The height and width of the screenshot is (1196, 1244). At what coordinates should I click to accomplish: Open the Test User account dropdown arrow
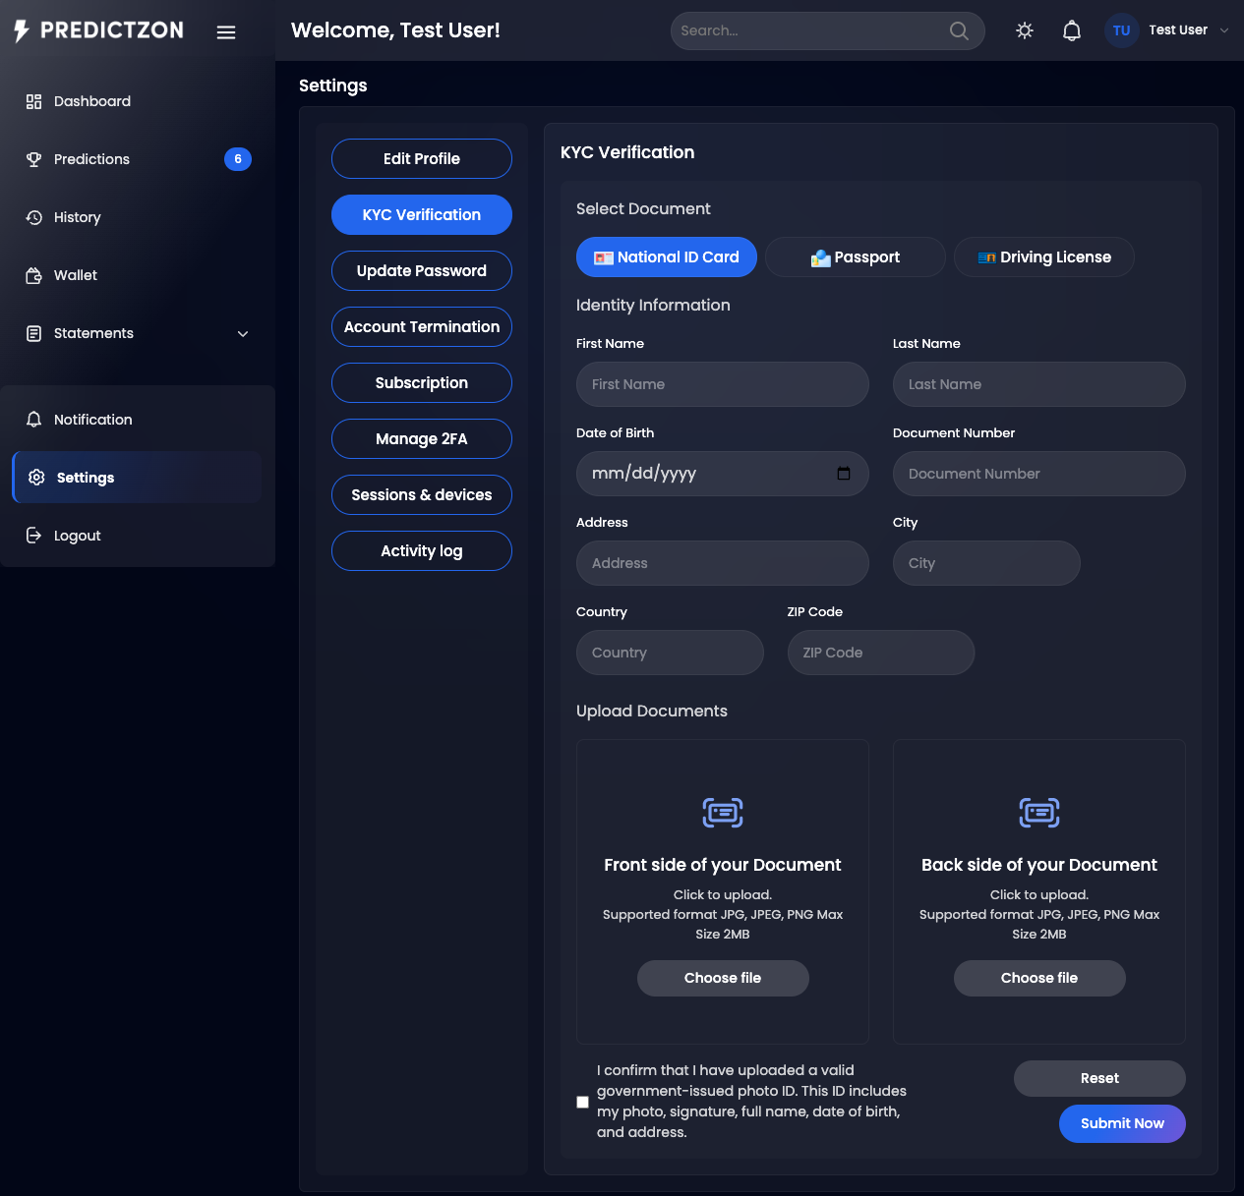pyautogui.click(x=1224, y=30)
